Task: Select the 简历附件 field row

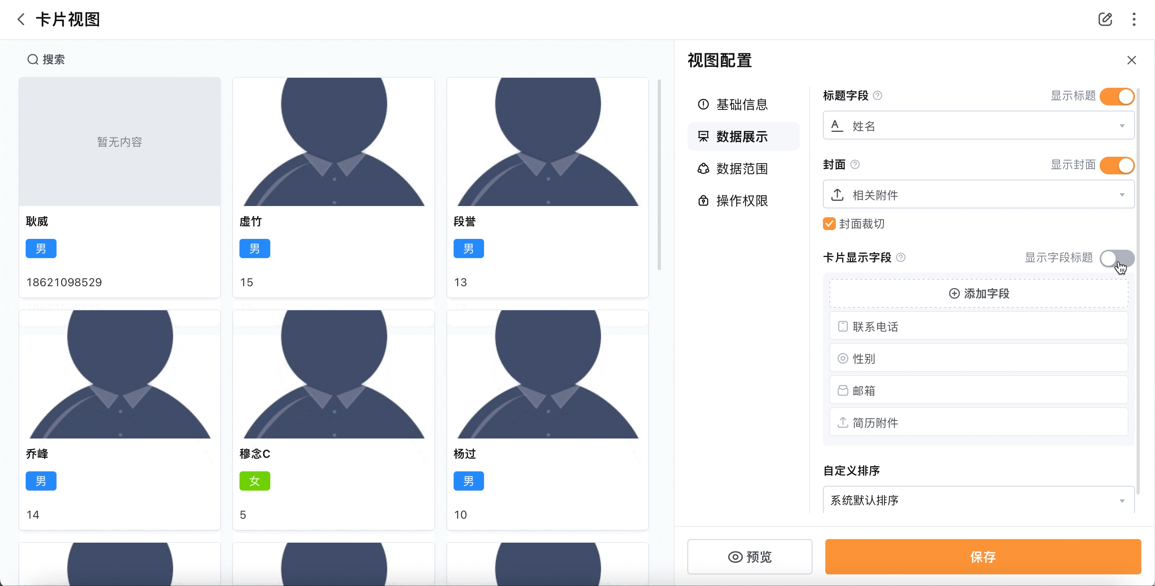Action: 979,422
